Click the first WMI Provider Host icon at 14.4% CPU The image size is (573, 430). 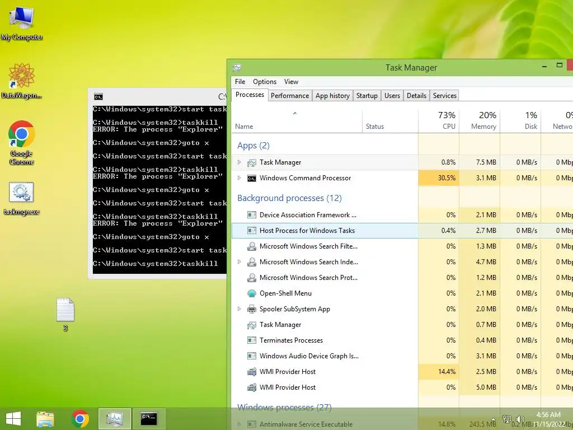252,372
